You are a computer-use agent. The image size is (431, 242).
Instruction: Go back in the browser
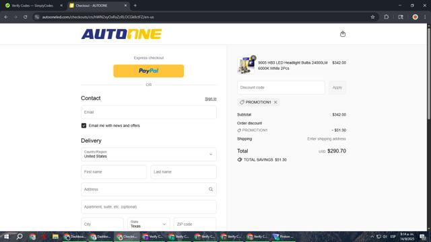(x=6, y=17)
